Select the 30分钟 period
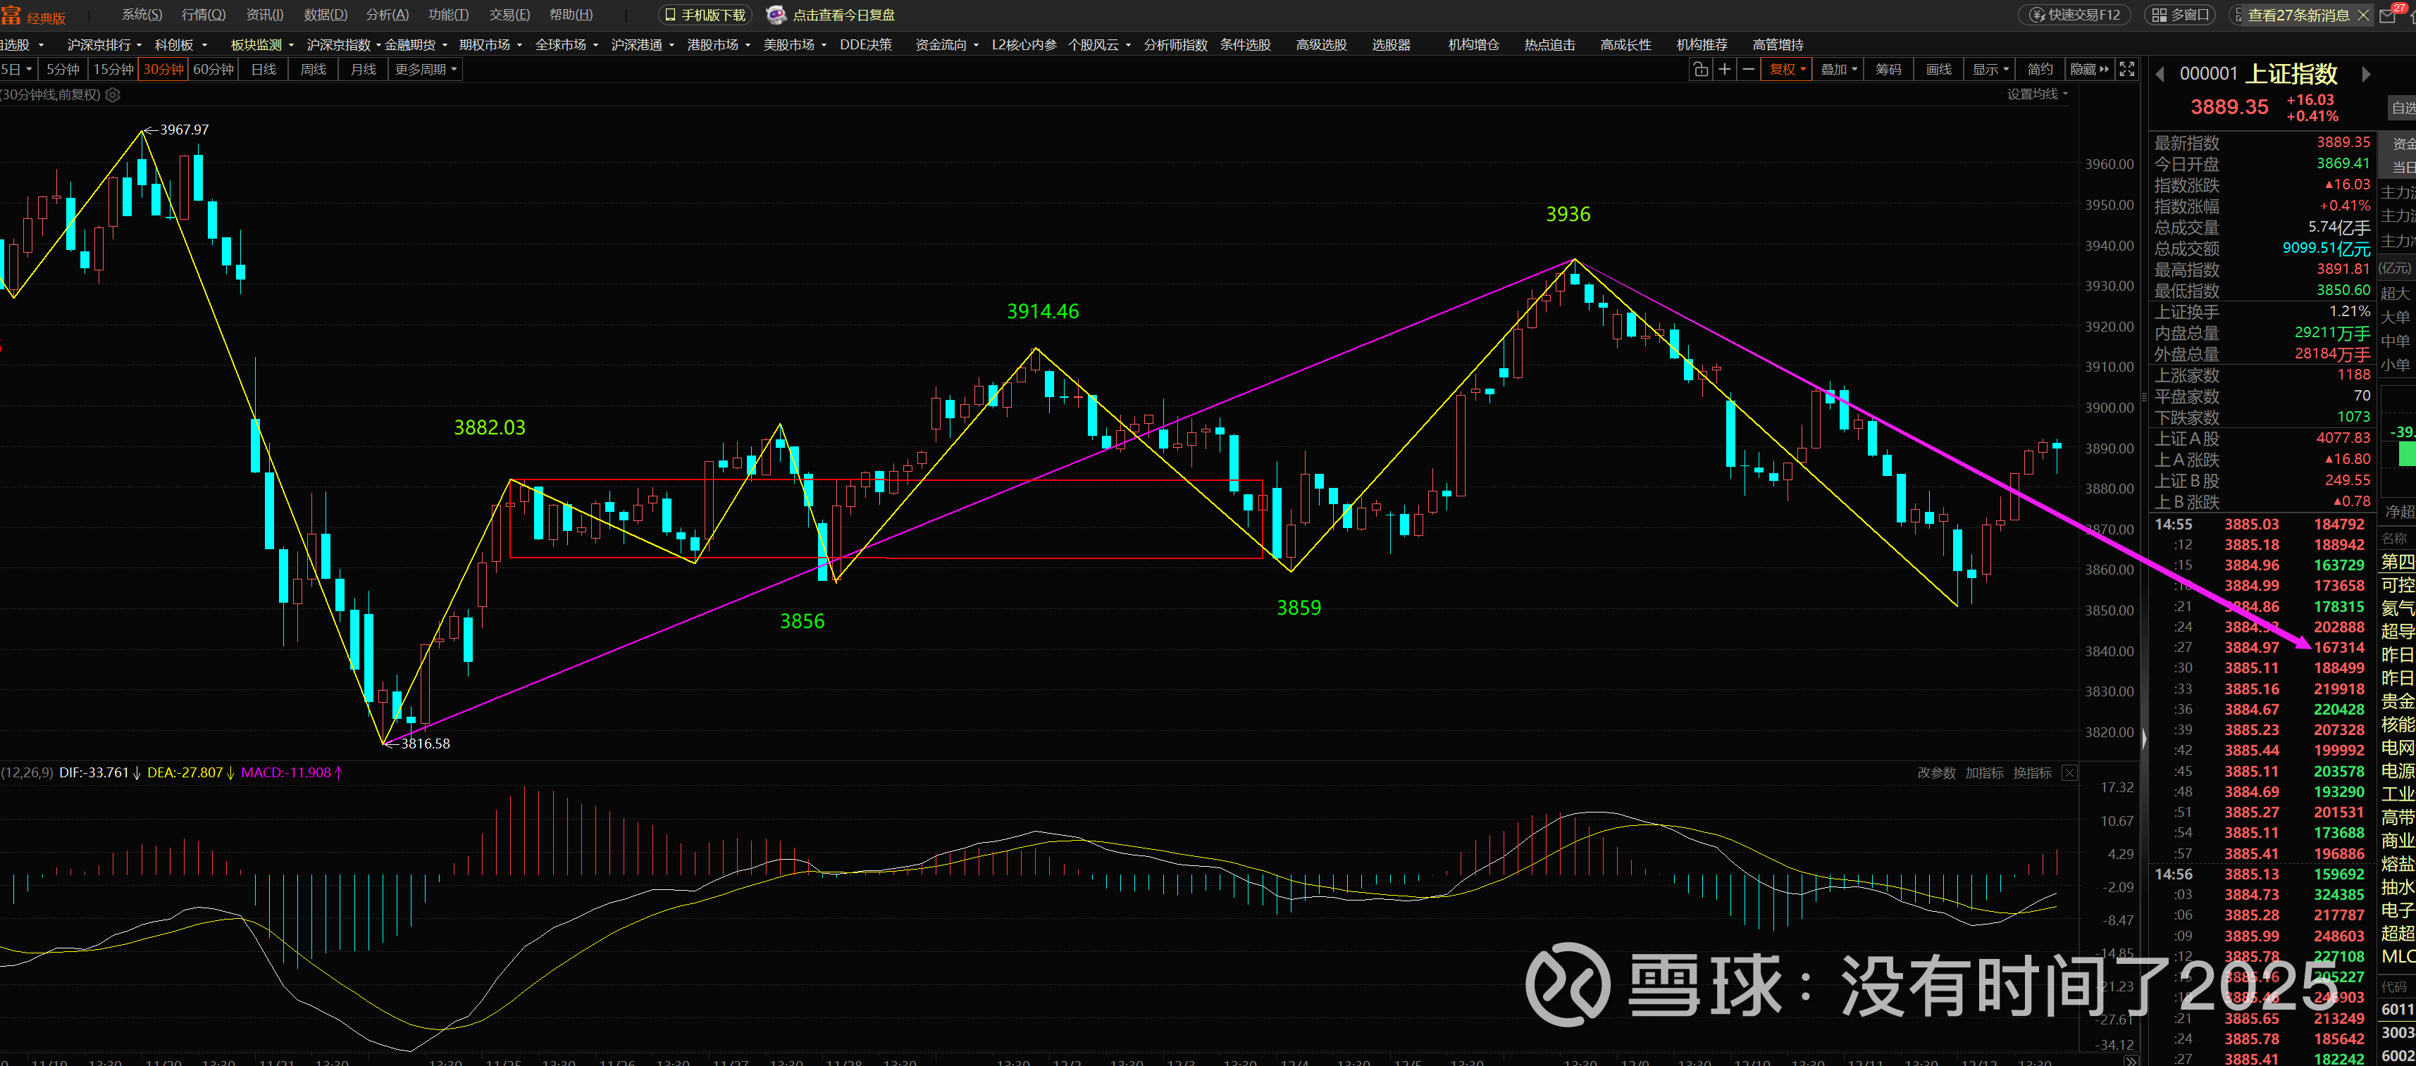The height and width of the screenshot is (1066, 2416). point(163,70)
